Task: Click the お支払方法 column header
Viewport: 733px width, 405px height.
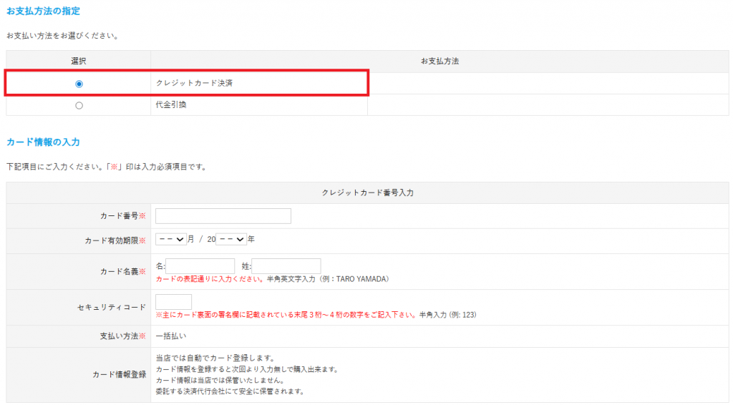Action: [x=440, y=62]
